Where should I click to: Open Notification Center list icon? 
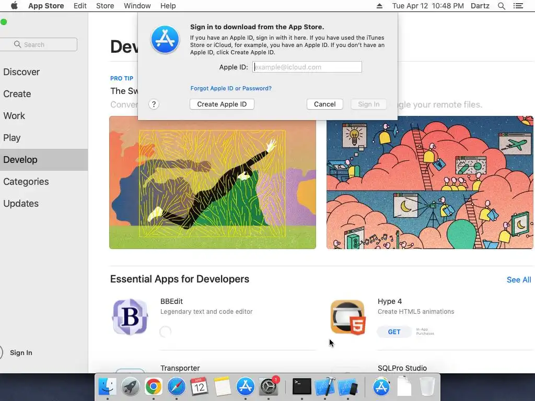coord(518,6)
